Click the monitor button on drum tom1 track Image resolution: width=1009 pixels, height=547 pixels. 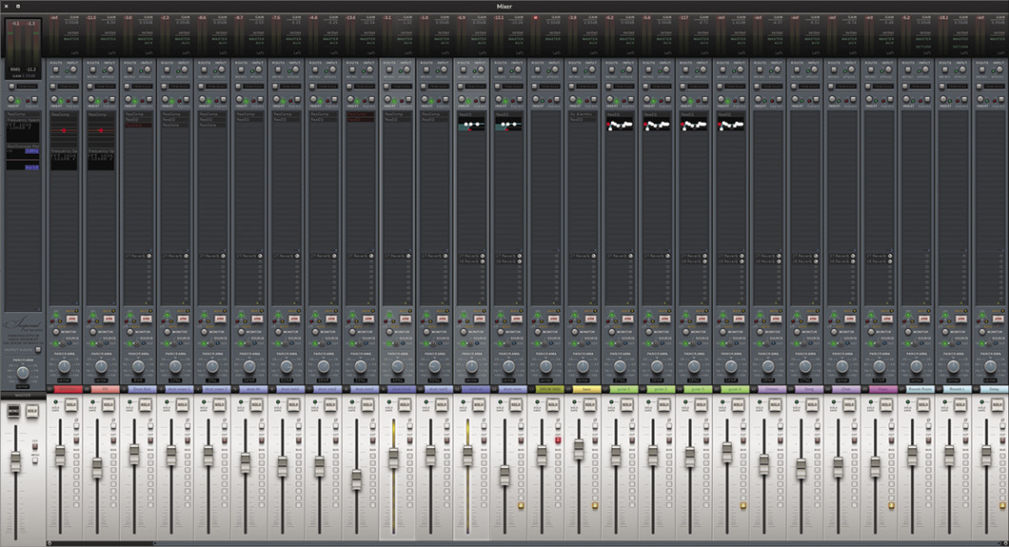tap(278, 332)
